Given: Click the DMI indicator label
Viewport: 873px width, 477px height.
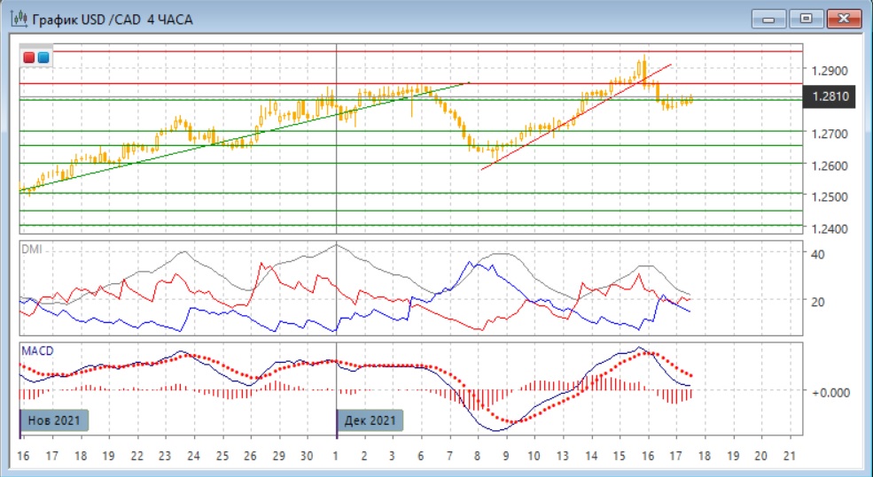Looking at the screenshot, I should coord(32,250).
